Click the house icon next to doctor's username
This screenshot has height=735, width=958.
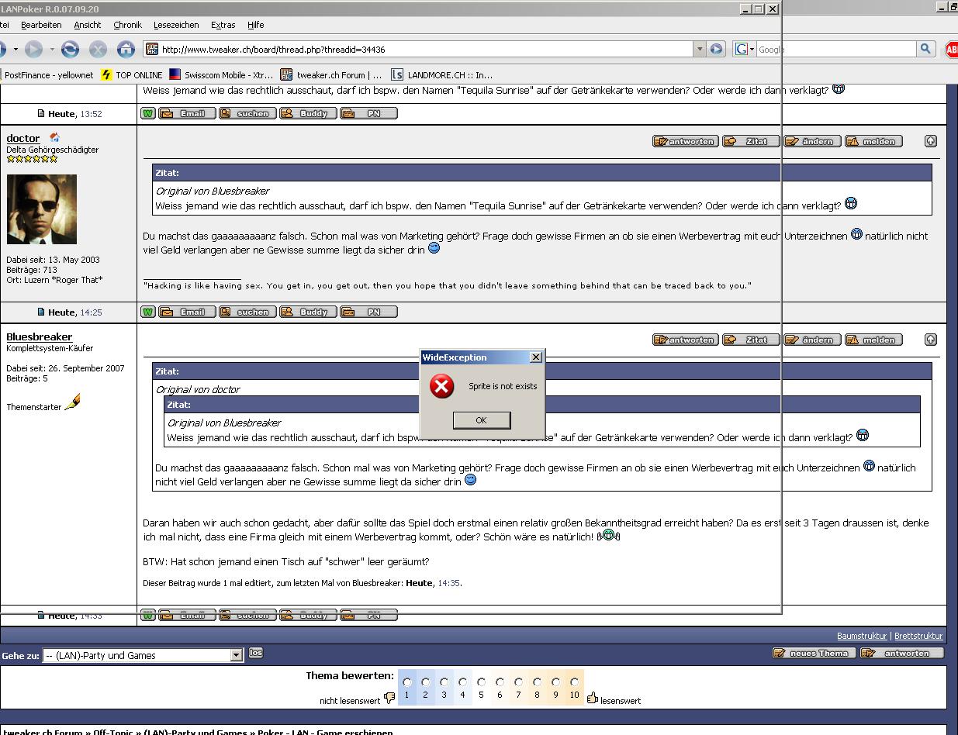point(54,138)
